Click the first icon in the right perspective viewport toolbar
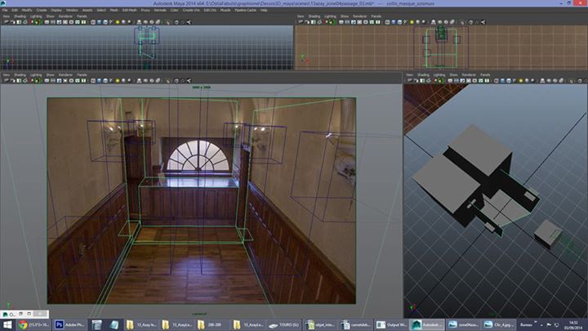The height and width of the screenshot is (331, 588). [409, 82]
